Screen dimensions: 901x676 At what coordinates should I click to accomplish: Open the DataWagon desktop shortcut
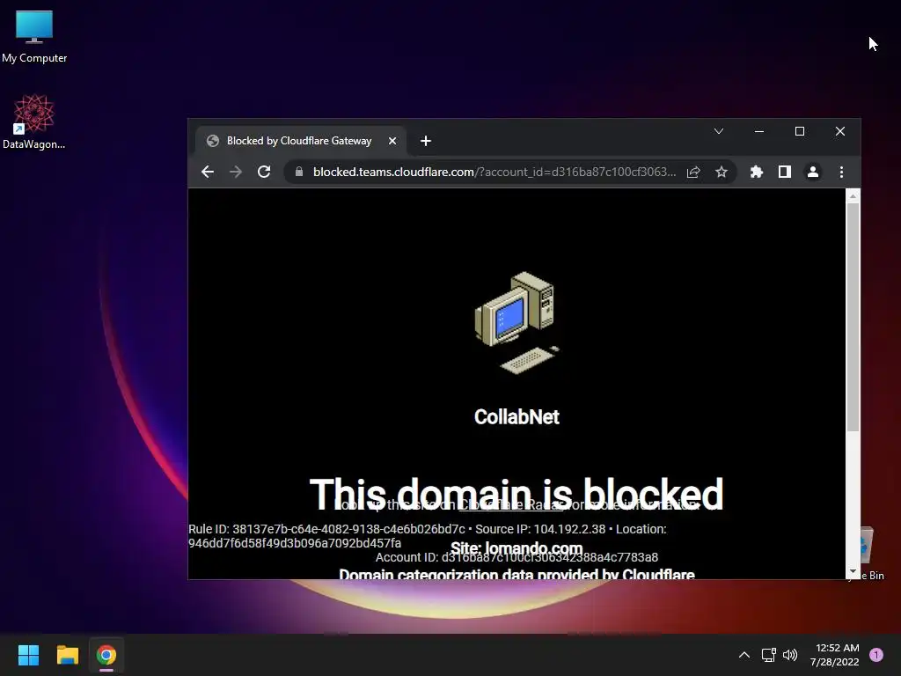[x=34, y=121]
